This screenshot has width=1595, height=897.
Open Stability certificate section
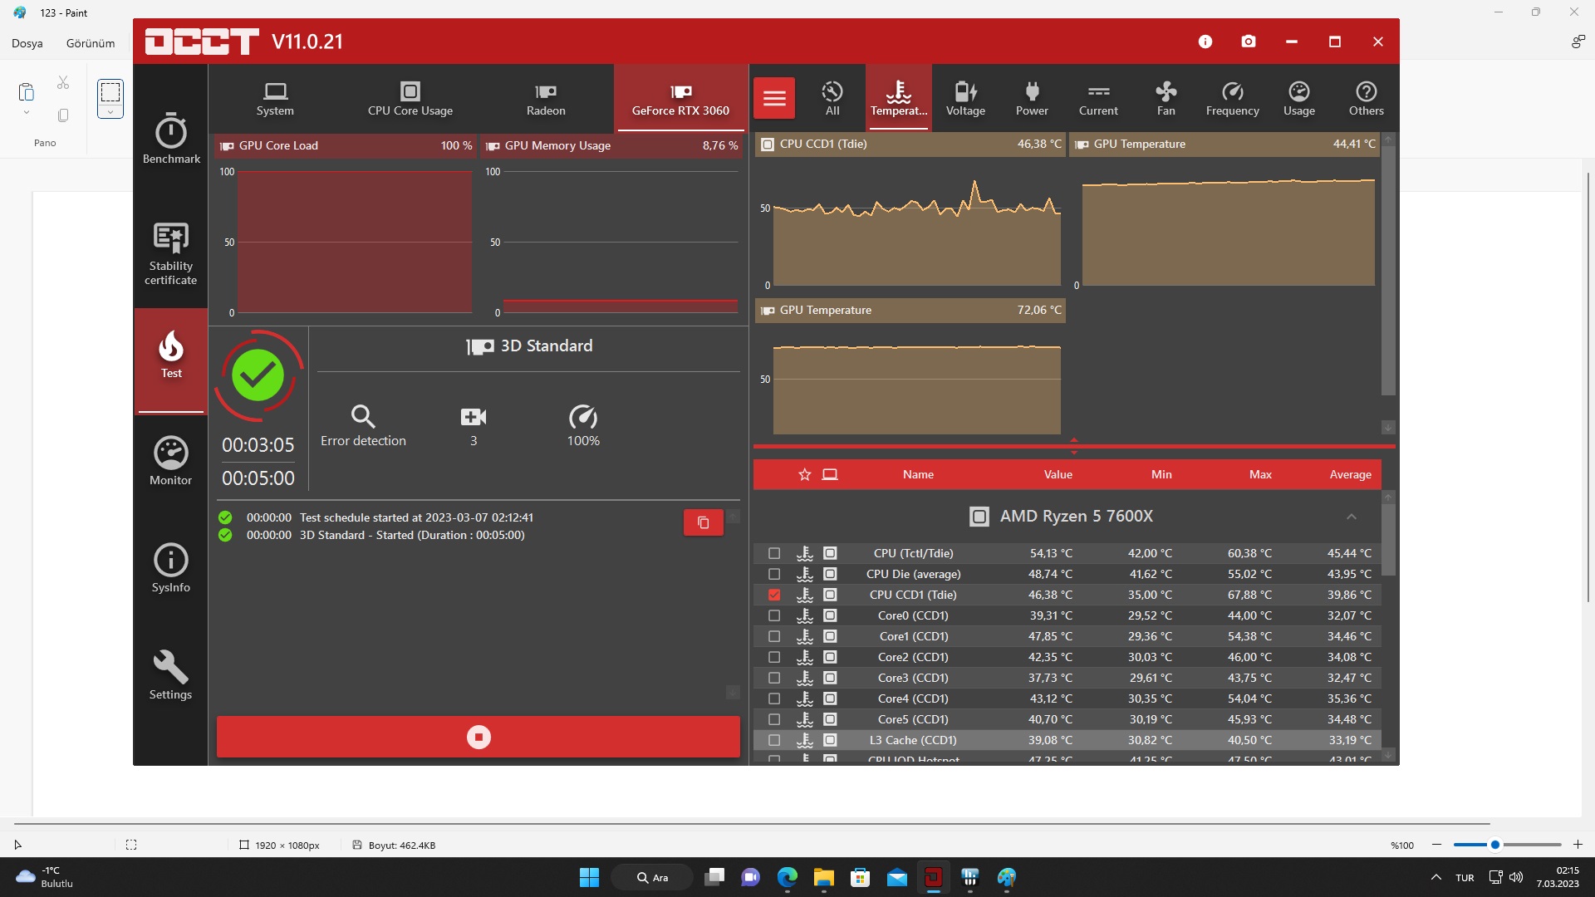pyautogui.click(x=171, y=252)
